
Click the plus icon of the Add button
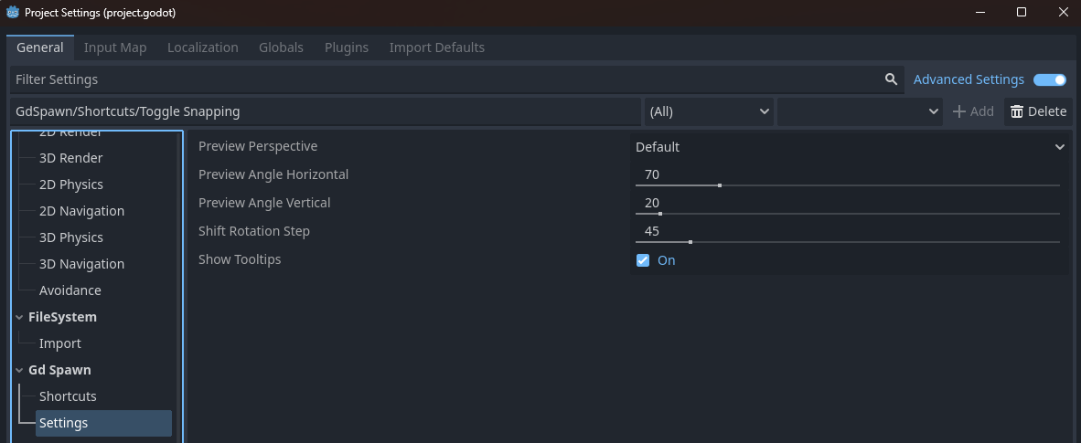click(x=958, y=111)
